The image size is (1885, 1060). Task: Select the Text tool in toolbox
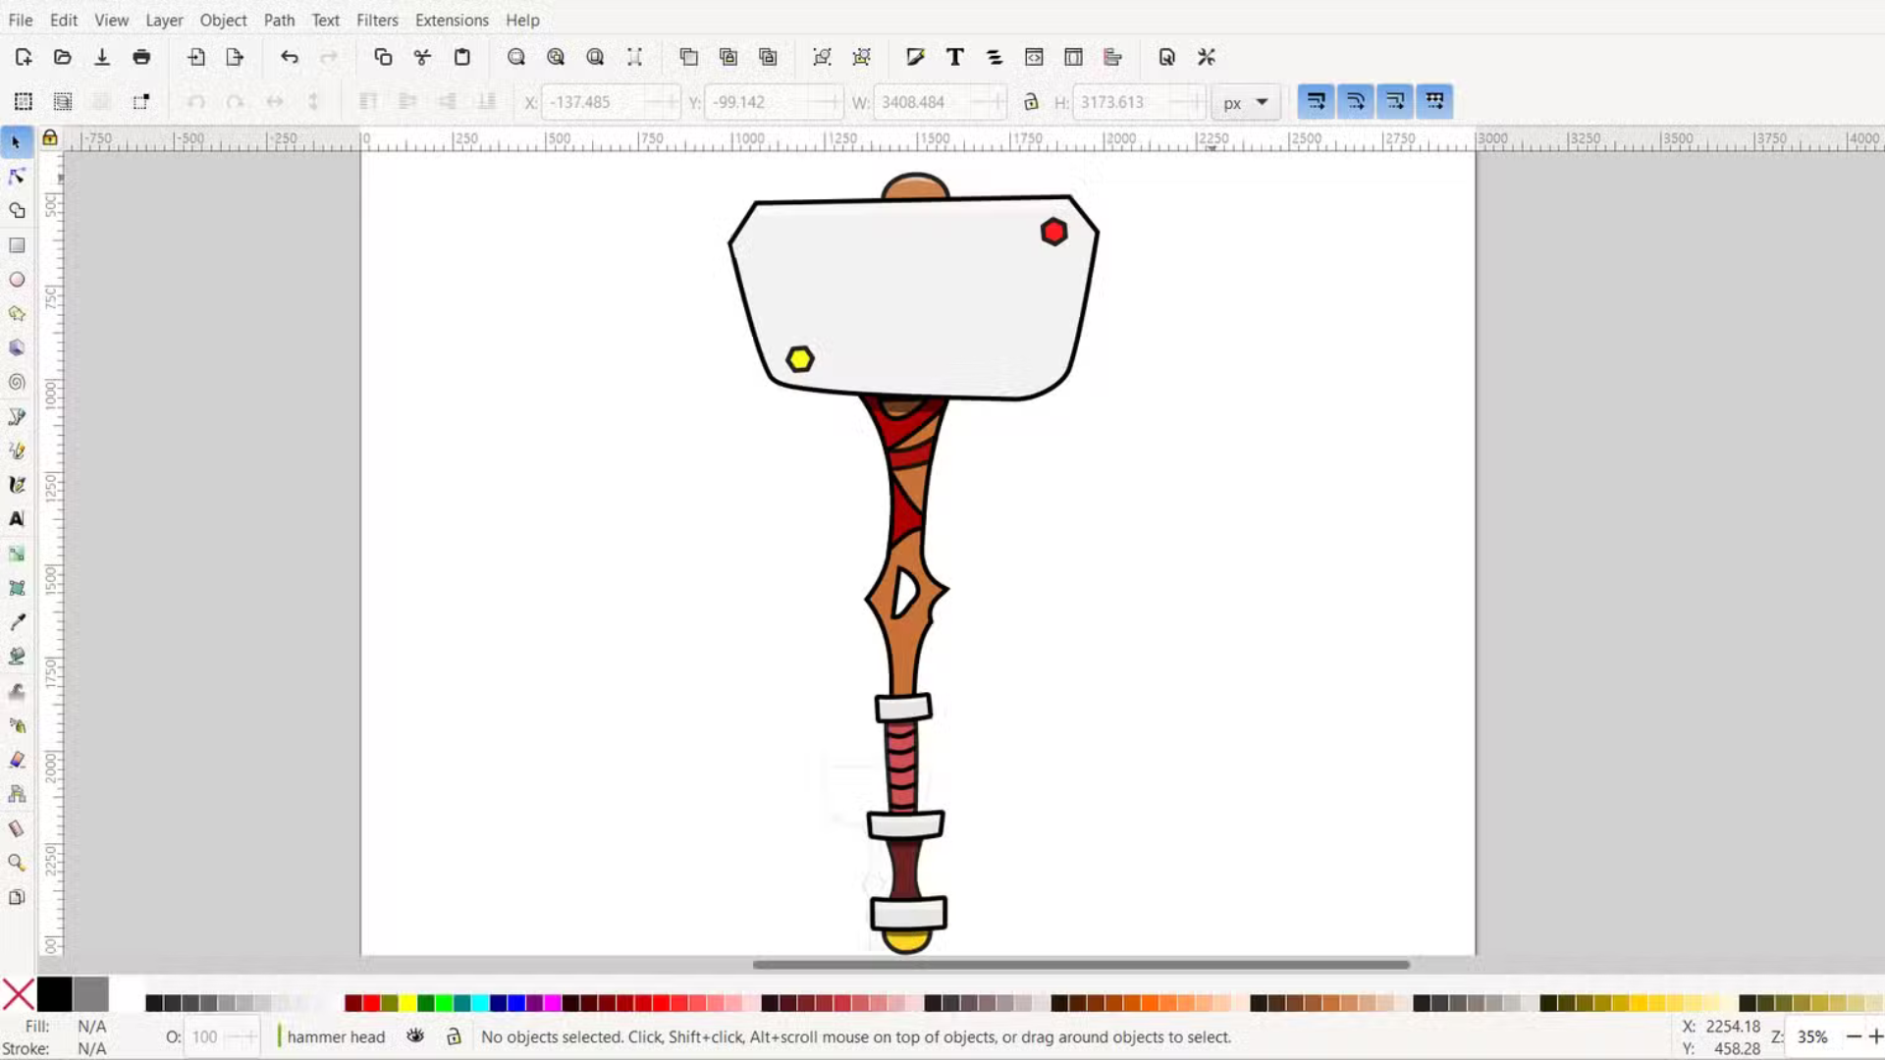pos(17,518)
